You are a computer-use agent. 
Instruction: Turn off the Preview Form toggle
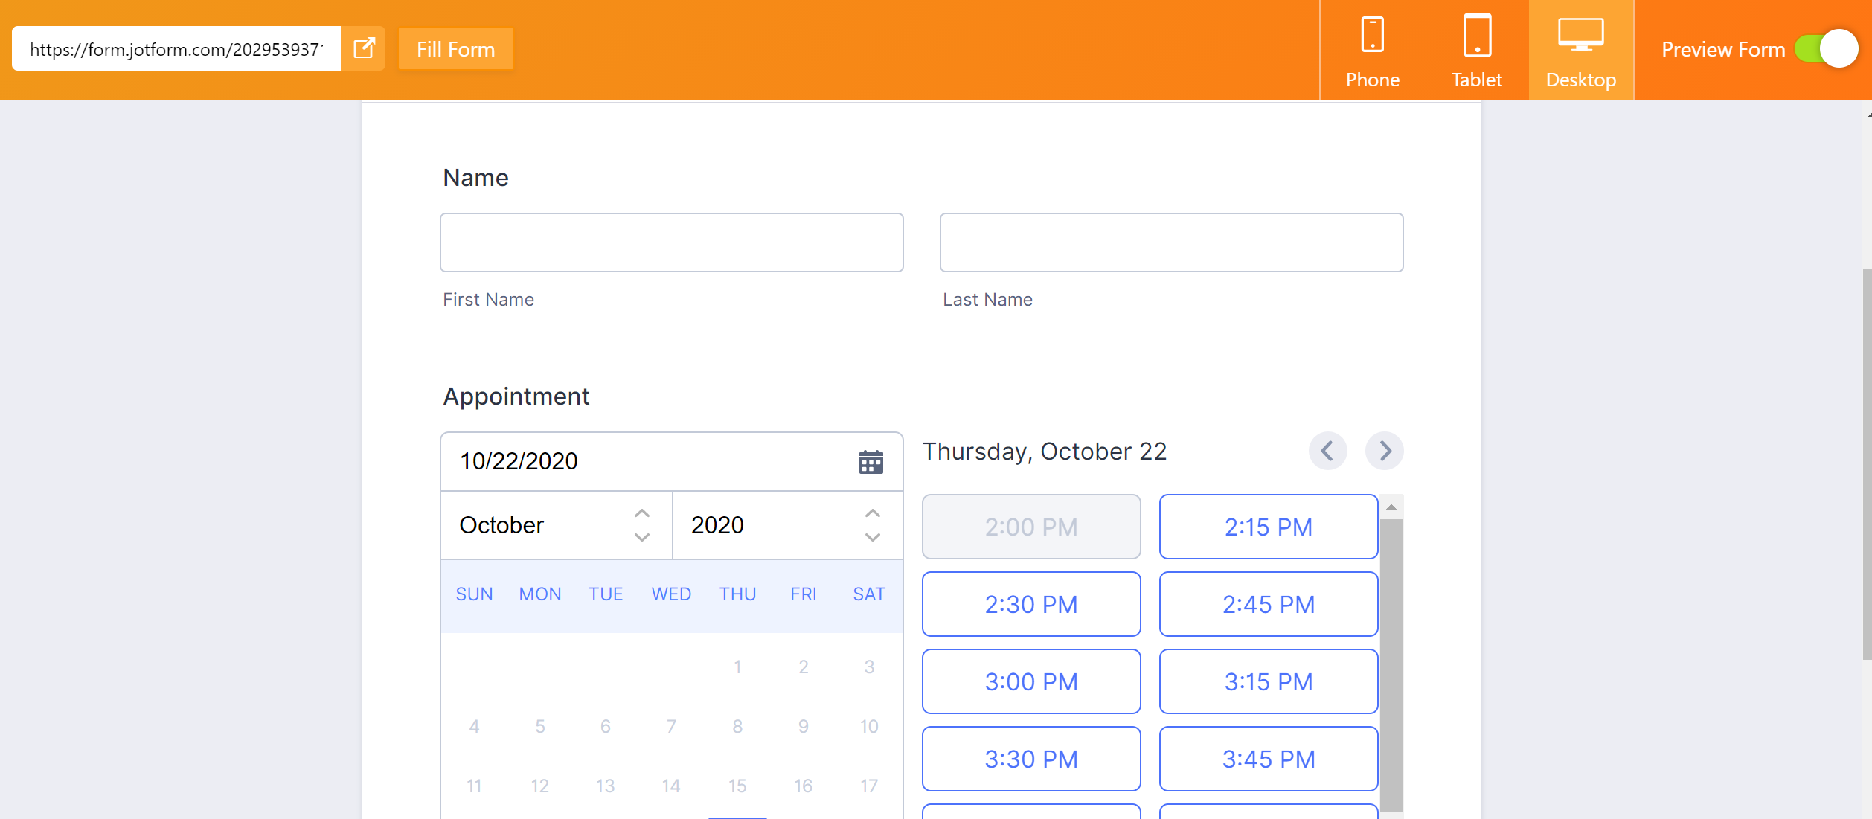1826,49
